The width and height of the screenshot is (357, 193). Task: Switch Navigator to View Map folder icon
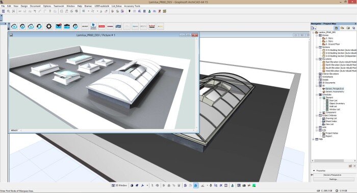342,28
